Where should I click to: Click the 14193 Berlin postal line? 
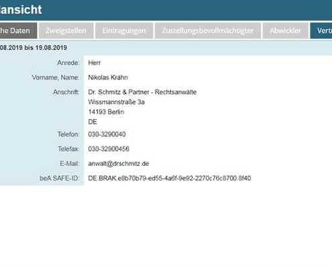coord(106,112)
